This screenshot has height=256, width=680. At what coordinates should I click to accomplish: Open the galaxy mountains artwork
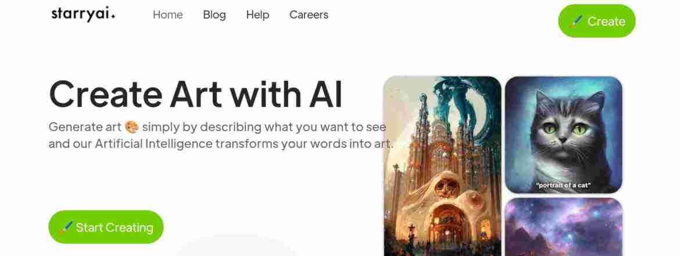[564, 227]
